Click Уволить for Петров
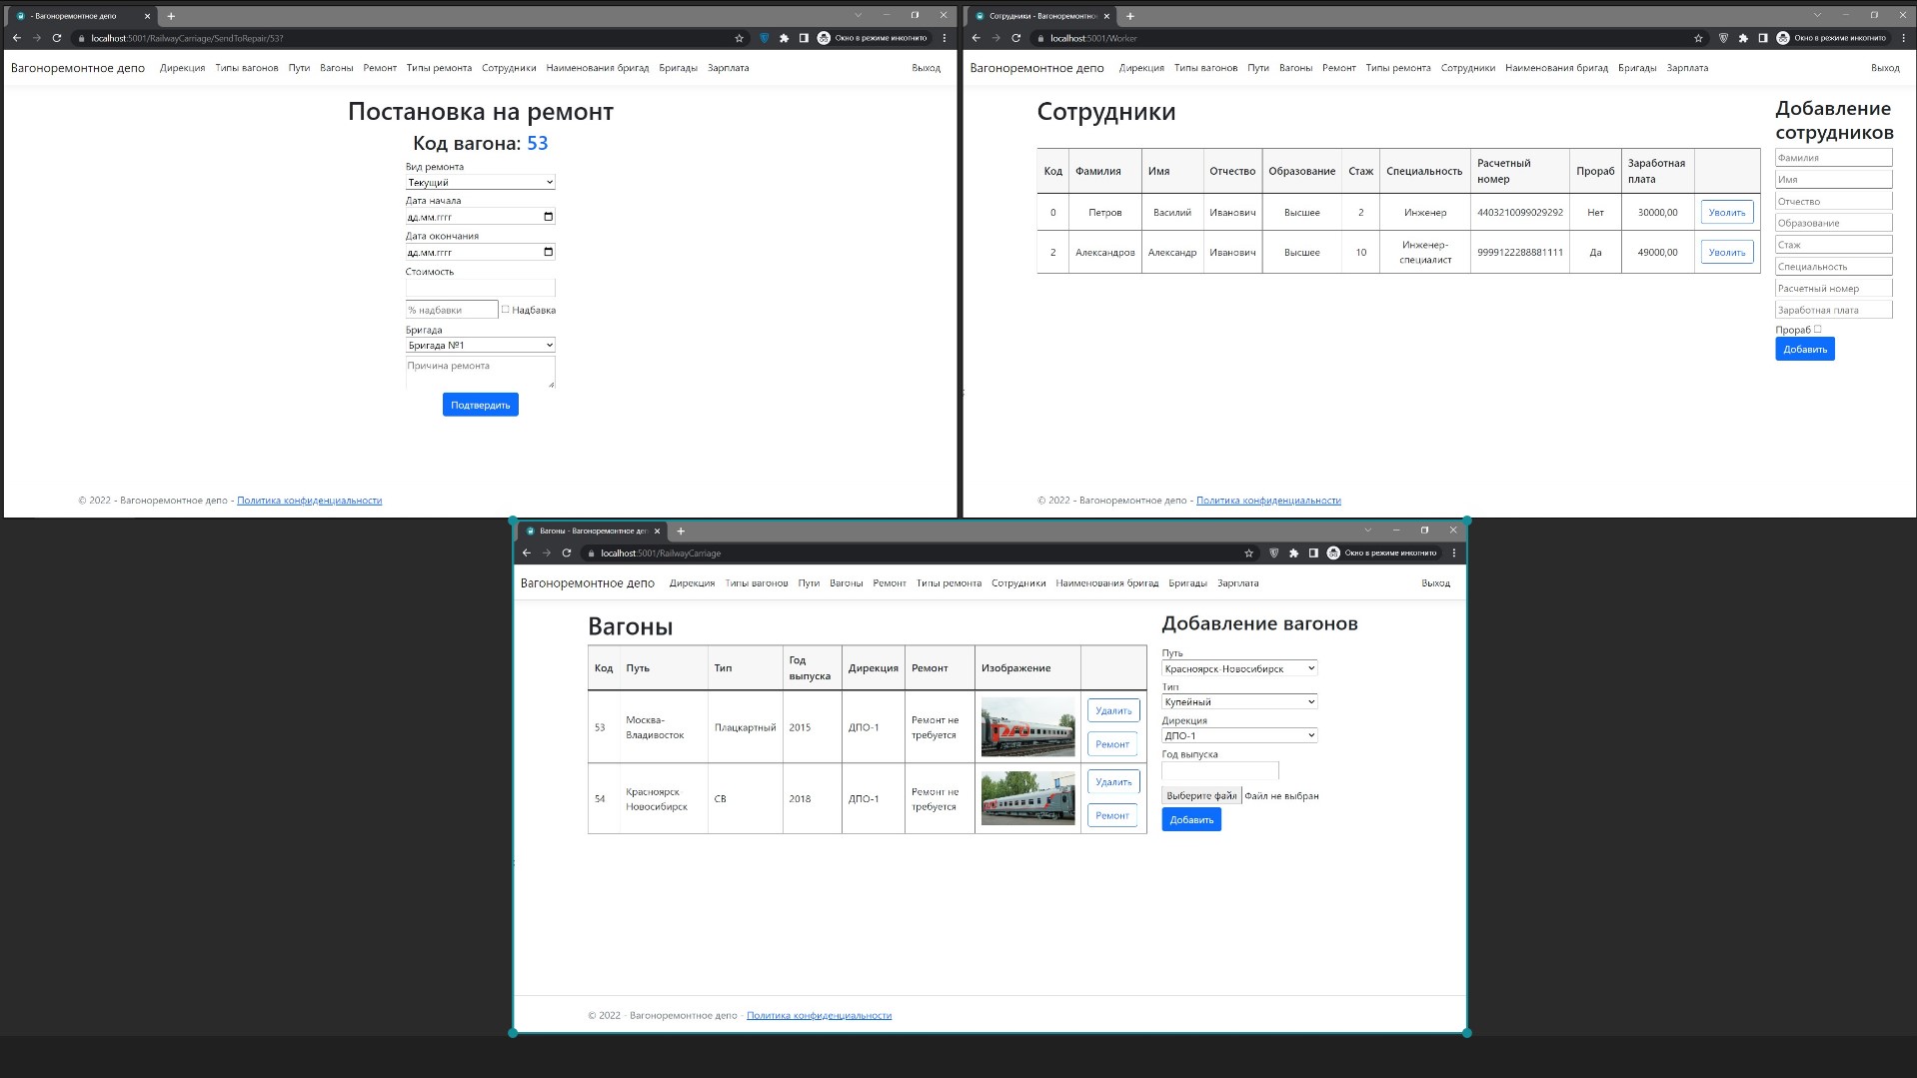1917x1078 pixels. (x=1726, y=212)
